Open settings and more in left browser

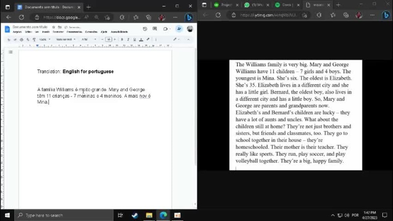click(175, 17)
